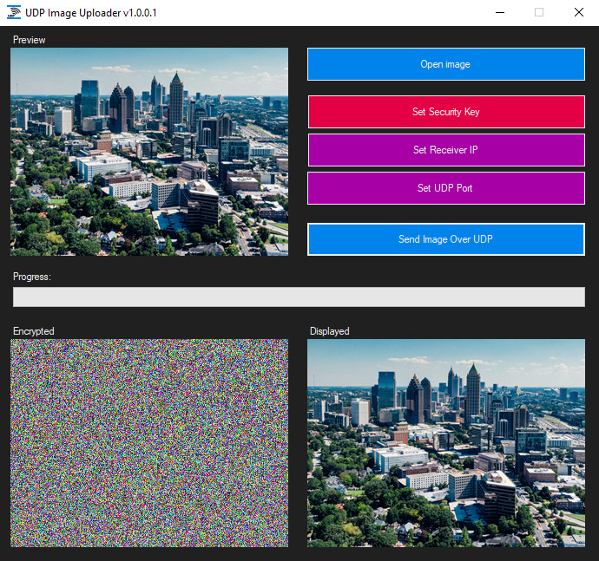Screen dimensions: 599x561
Task: Click the greyed-out maximize button
Action: pos(539,13)
